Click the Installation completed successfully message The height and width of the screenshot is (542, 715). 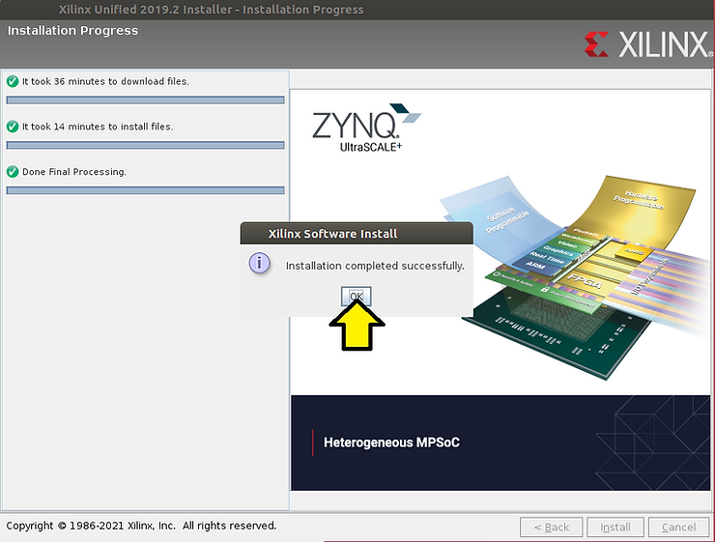coord(375,265)
